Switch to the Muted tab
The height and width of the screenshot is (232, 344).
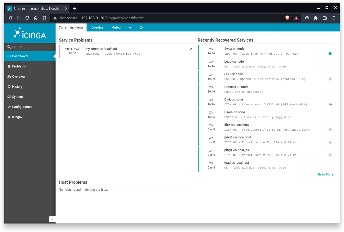pos(116,27)
